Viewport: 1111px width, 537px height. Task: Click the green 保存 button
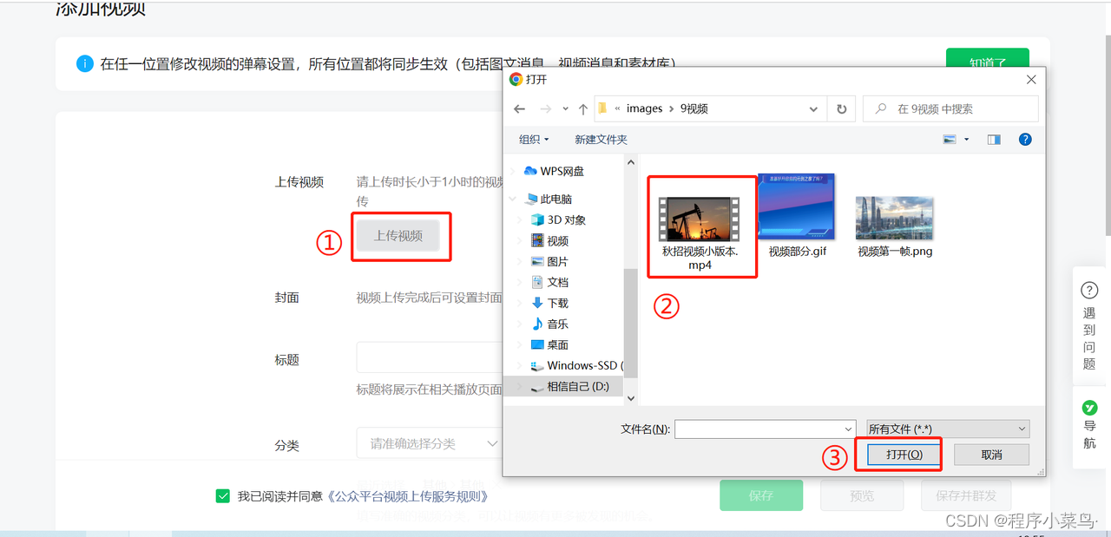coord(760,496)
